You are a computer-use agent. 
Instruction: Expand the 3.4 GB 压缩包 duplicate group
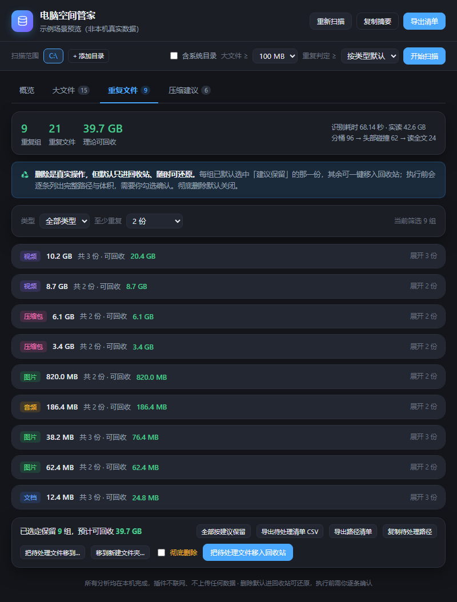[228, 347]
